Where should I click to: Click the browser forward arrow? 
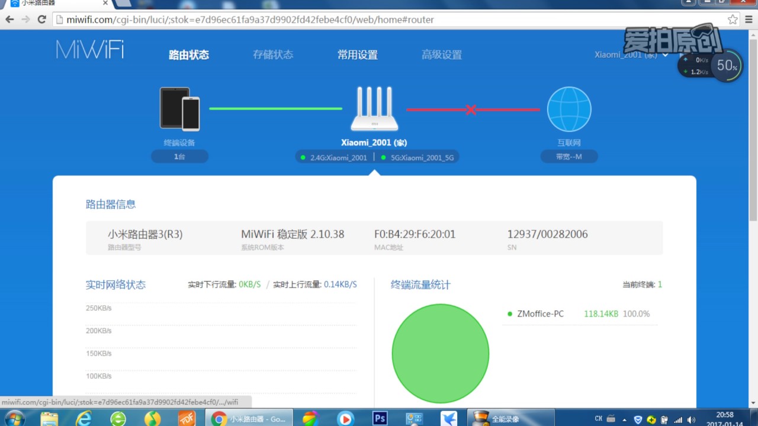(x=25, y=20)
